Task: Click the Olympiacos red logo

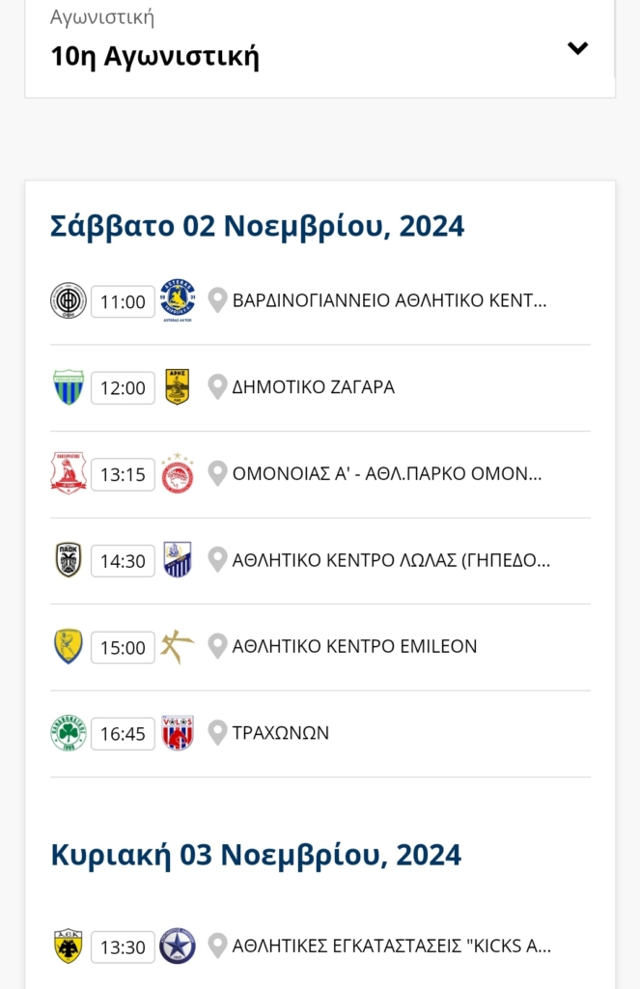Action: 178,473
